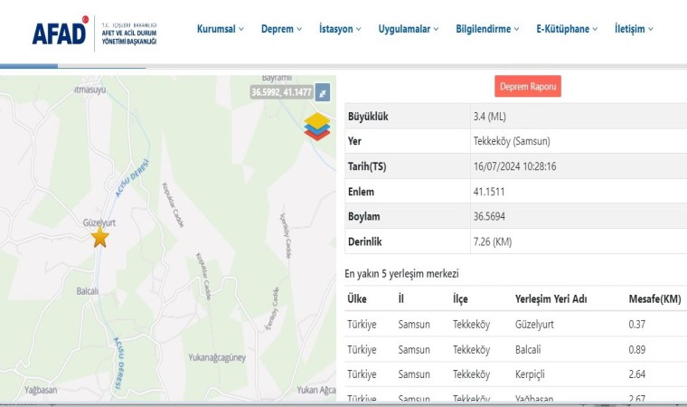This screenshot has height=407, width=687.
Task: Click the map layers stack icon
Action: click(317, 126)
